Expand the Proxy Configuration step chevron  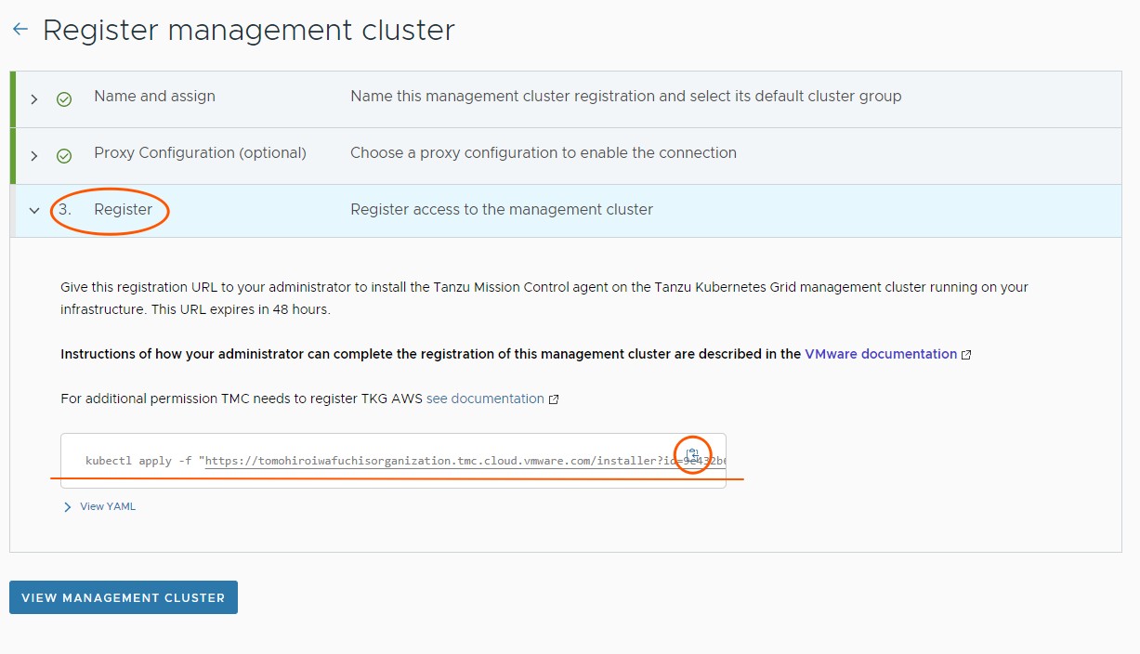[x=34, y=155]
